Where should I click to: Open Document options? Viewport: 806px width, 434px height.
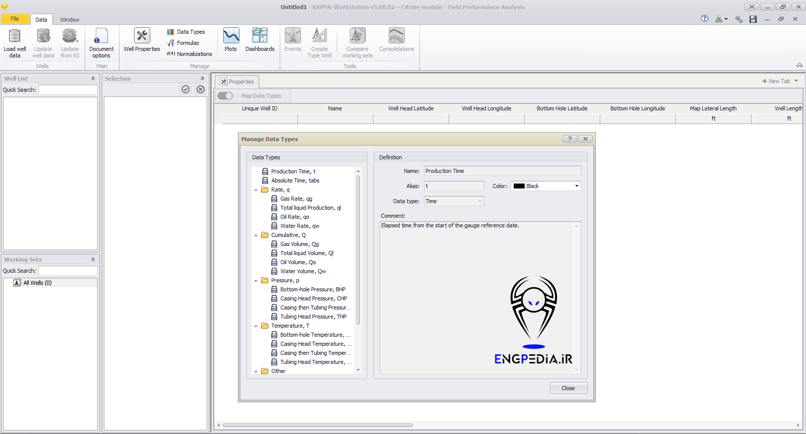(101, 37)
